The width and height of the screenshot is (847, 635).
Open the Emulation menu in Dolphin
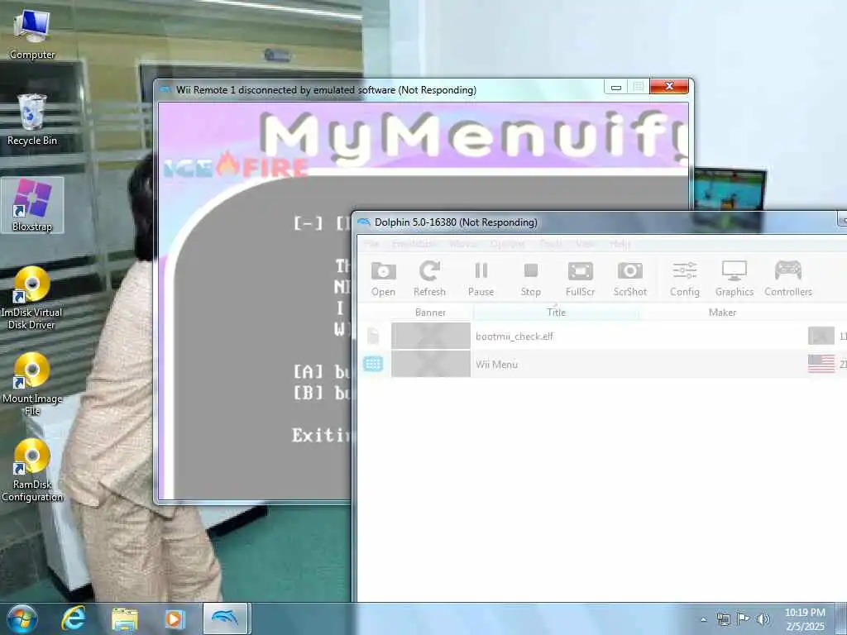(413, 244)
